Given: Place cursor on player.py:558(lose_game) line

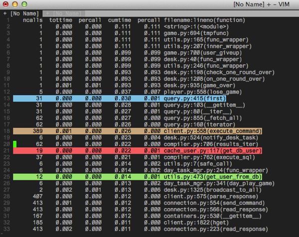Looking at the screenshot, I should pos(203,92).
